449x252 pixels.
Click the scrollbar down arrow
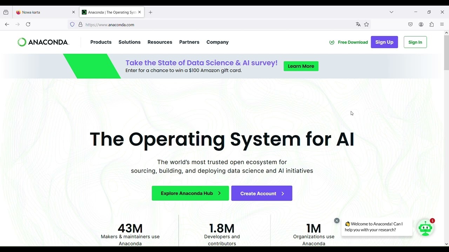tap(446, 244)
